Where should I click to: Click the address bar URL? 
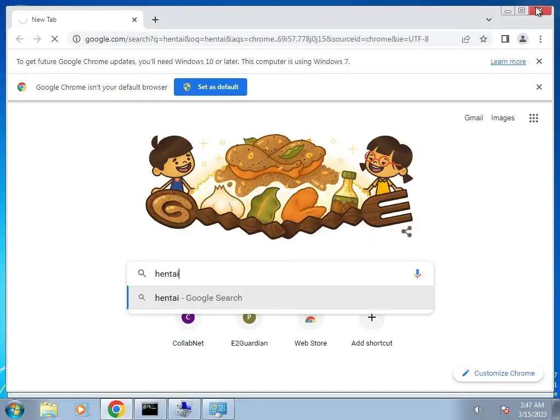(257, 39)
